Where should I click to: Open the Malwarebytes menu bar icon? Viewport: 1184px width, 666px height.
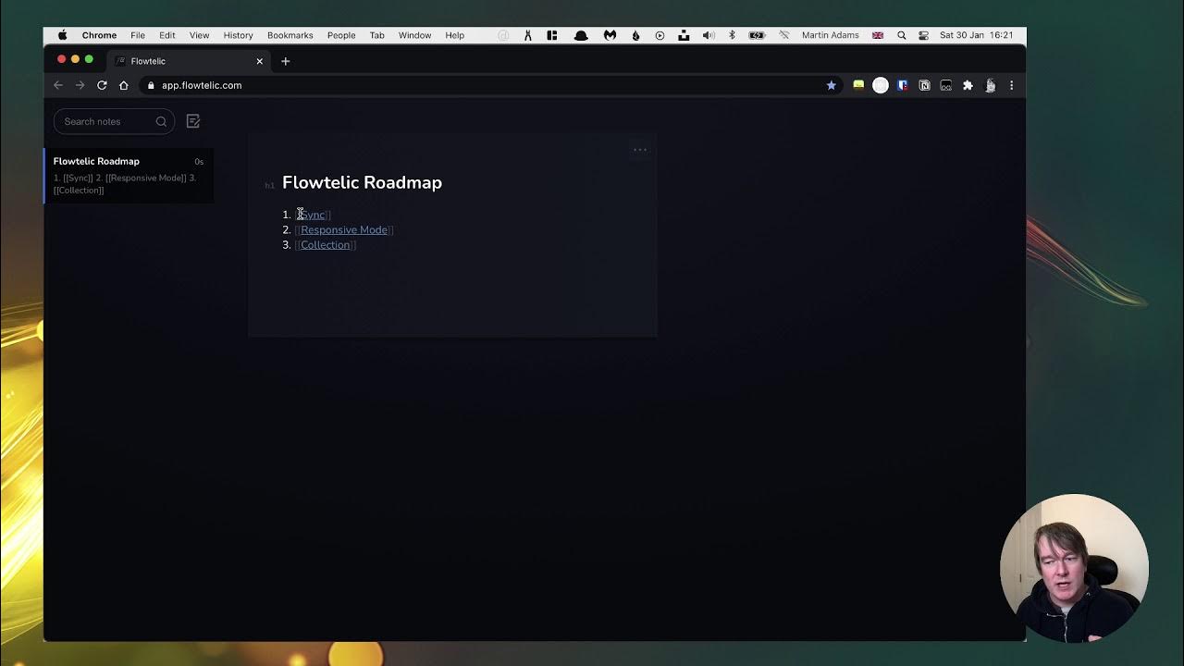(610, 35)
